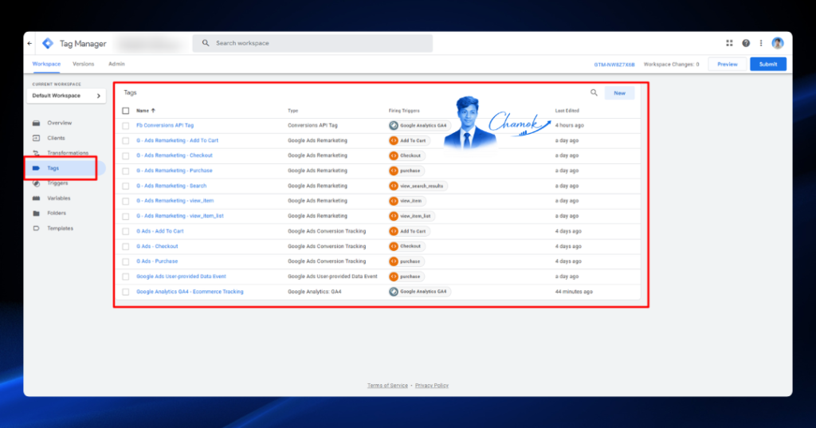This screenshot has height=428, width=816.
Task: Click the New tag button
Action: point(619,93)
